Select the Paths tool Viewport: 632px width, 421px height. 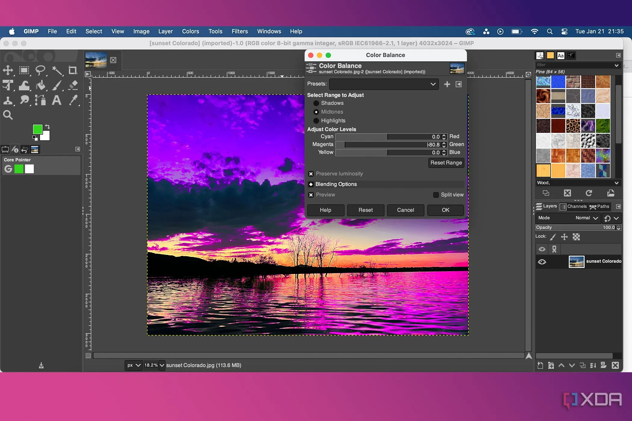click(40, 100)
